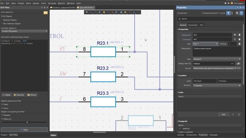The height and width of the screenshot is (138, 246).
Task: Toggle the Deselect checkbox
Action: [x=2, y=115]
